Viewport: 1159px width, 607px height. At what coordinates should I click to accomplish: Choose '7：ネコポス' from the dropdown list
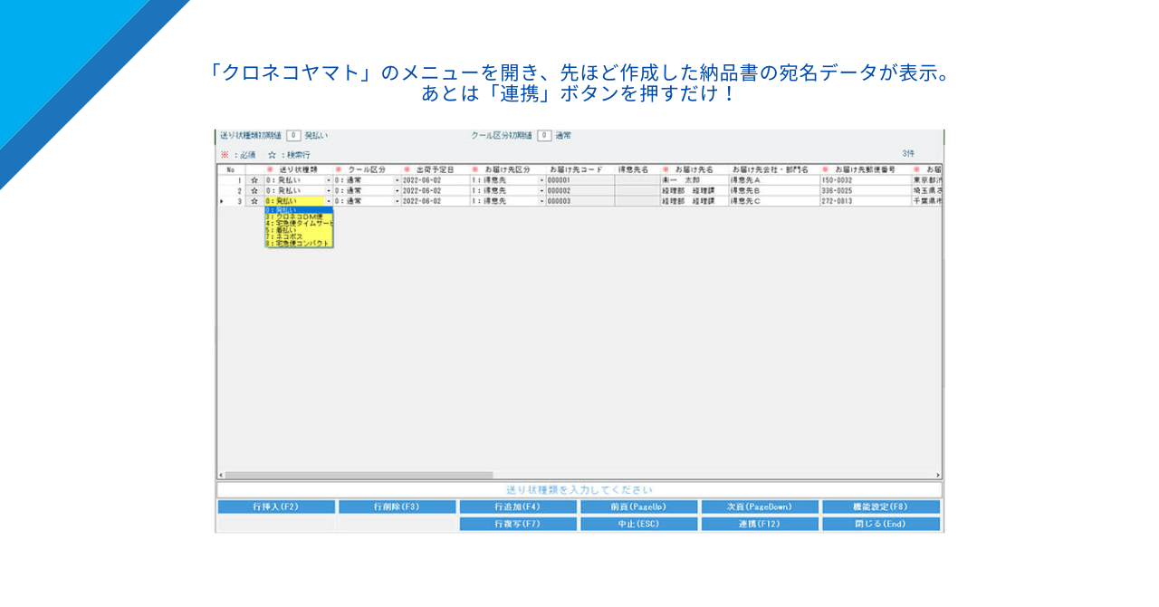tap(299, 236)
